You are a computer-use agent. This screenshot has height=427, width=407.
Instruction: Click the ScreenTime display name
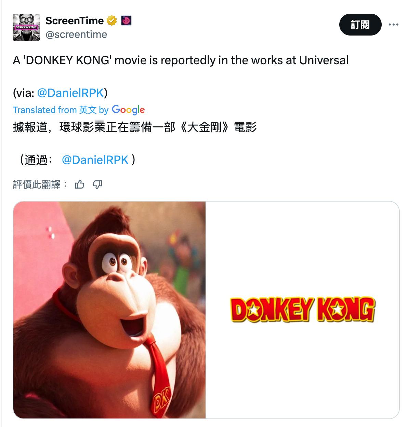click(x=75, y=21)
